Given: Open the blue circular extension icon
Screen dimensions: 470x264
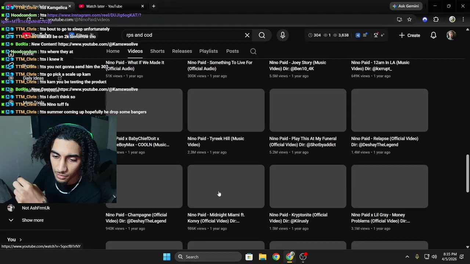Looking at the screenshot, I should point(425,19).
